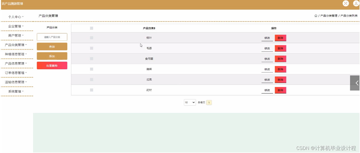Click 修改 for the 烟叶 row

(x=267, y=38)
